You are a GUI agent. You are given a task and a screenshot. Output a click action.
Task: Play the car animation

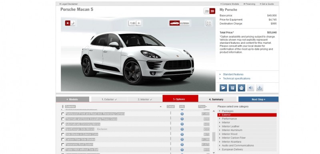[x=138, y=23]
